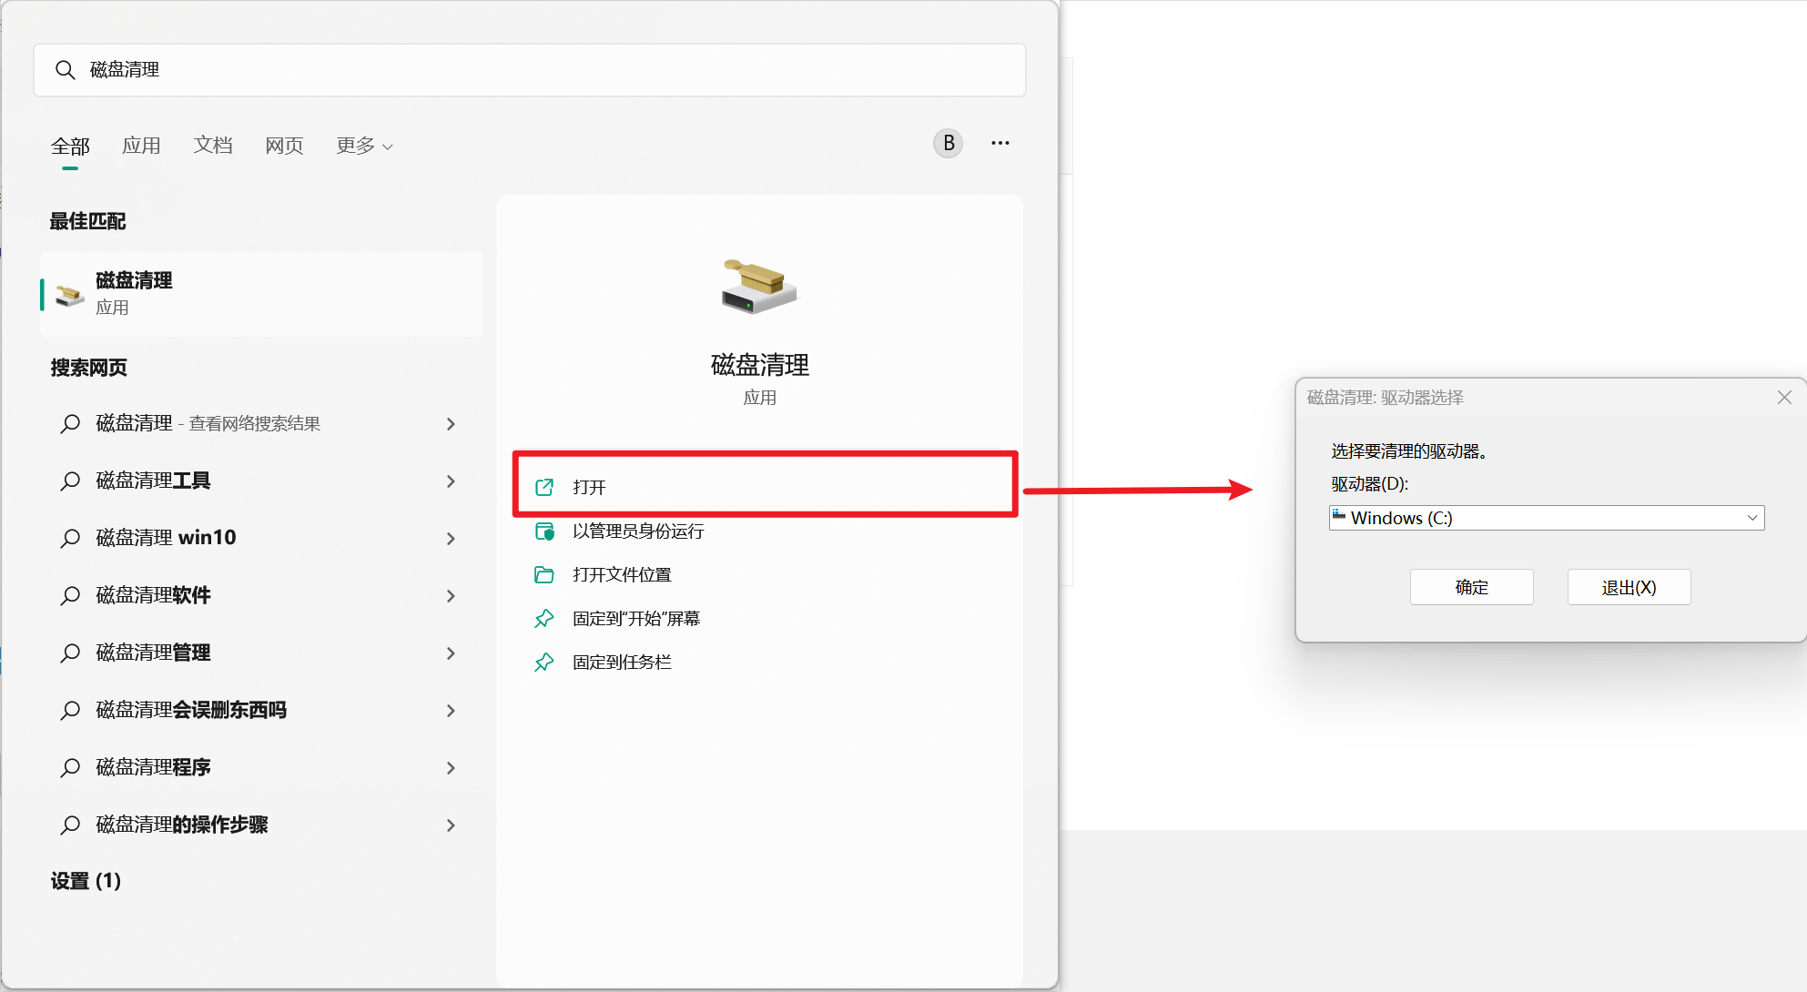The height and width of the screenshot is (992, 1807).
Task: Click the search magnifier icon in search box
Action: (x=65, y=70)
